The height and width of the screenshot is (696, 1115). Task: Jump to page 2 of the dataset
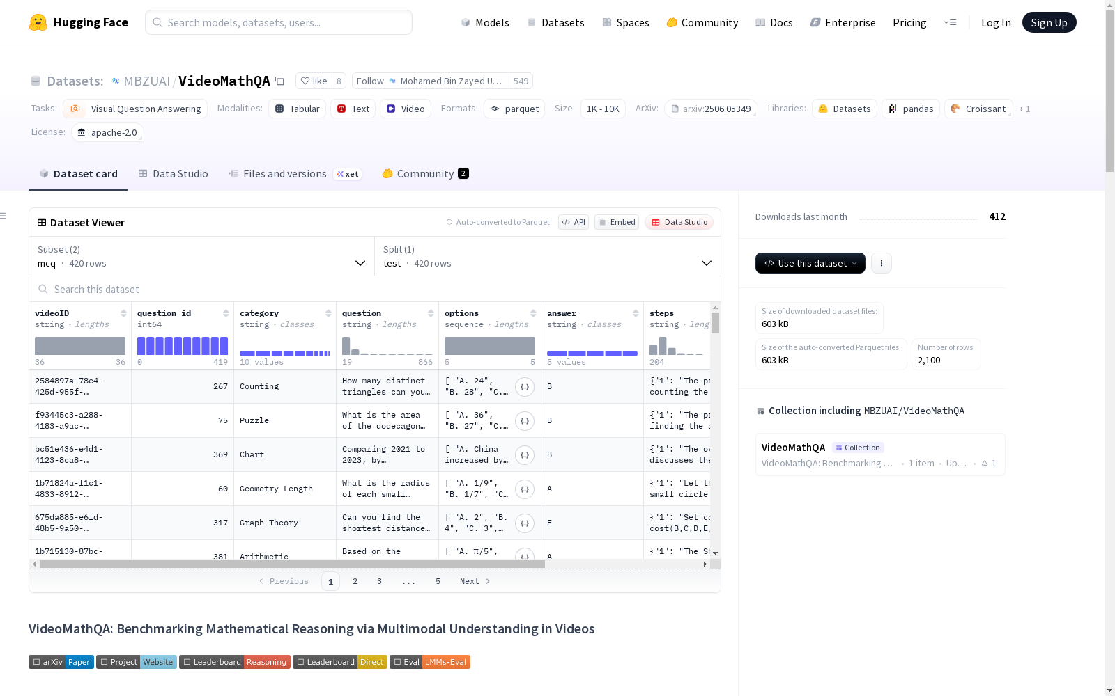point(355,581)
